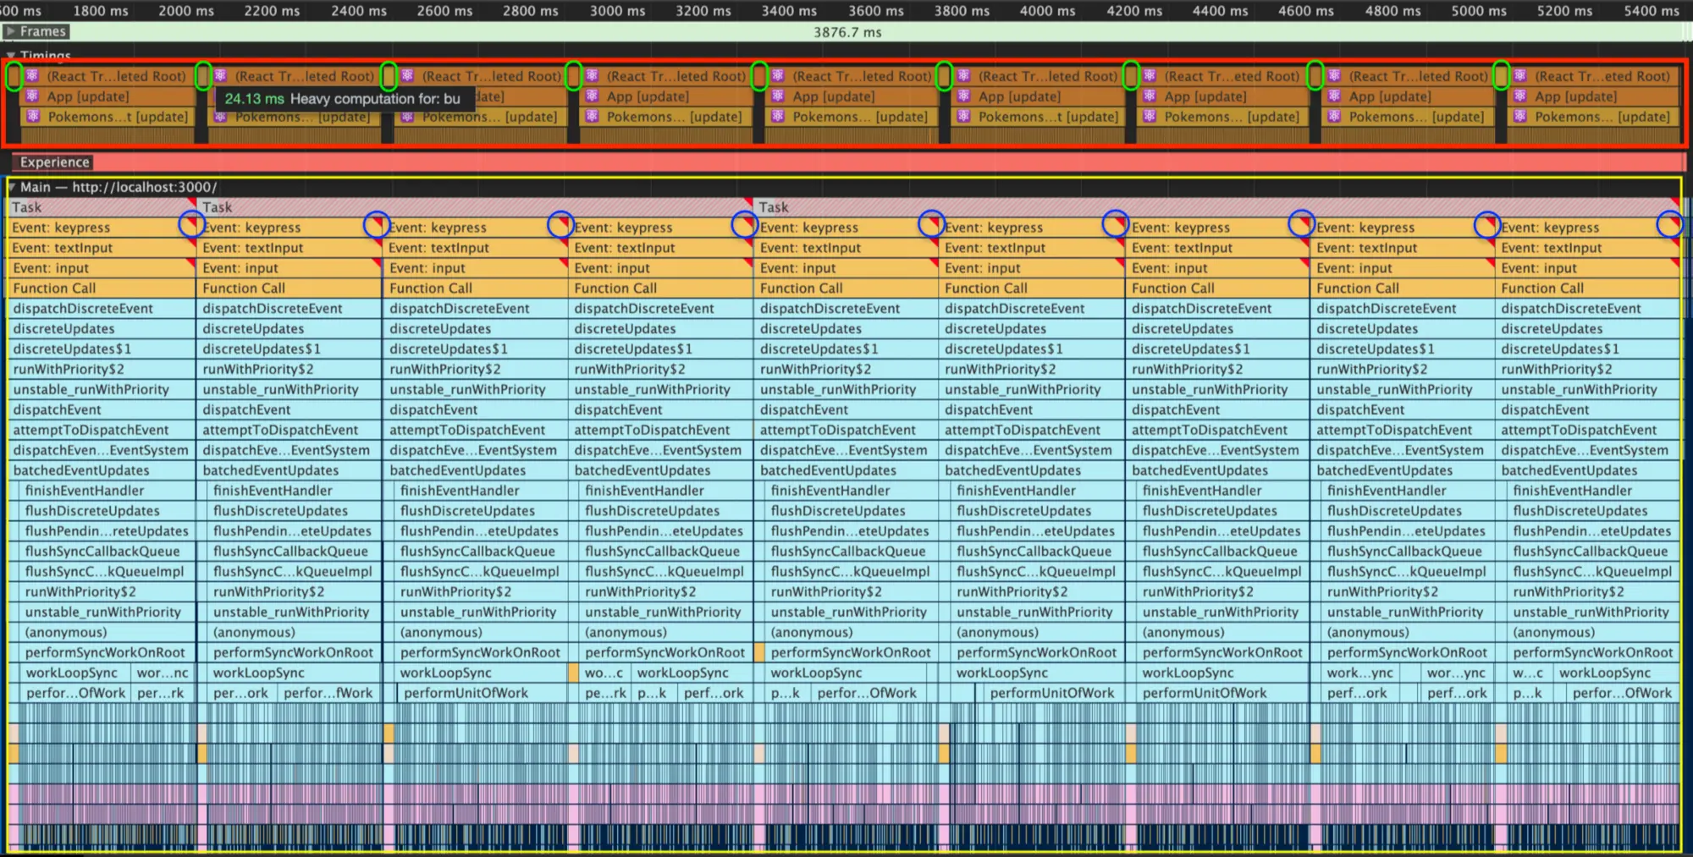The height and width of the screenshot is (857, 1693).
Task: Click the 4600 ms ruler mark
Action: point(1306,11)
